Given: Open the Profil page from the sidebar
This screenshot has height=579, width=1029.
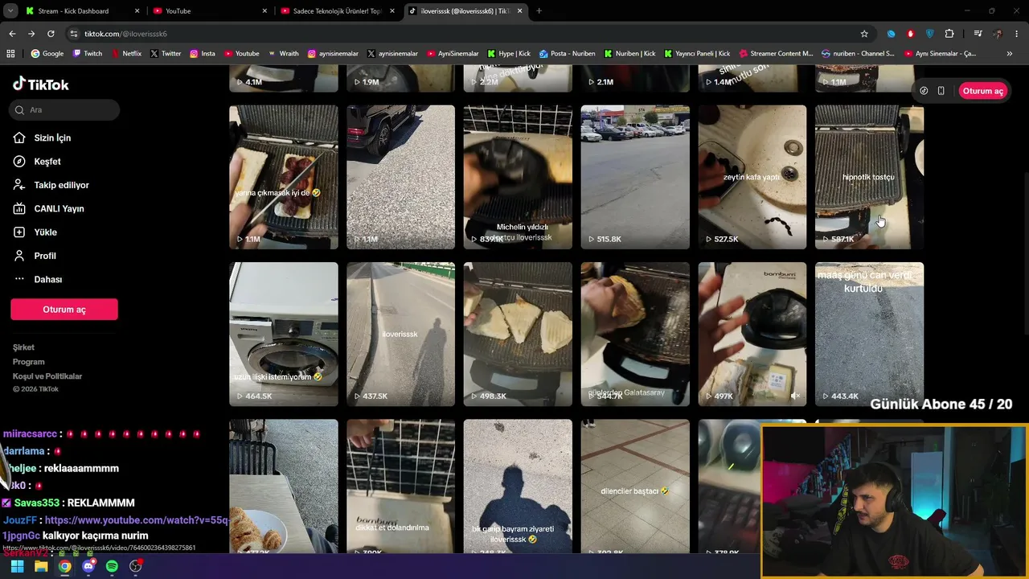Looking at the screenshot, I should point(45,256).
